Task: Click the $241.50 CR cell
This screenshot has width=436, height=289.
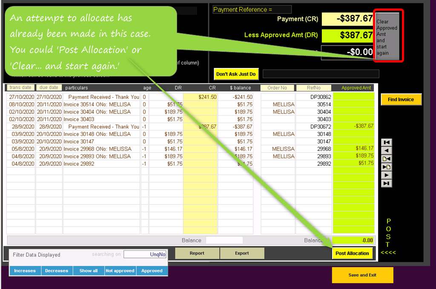Action: point(200,97)
